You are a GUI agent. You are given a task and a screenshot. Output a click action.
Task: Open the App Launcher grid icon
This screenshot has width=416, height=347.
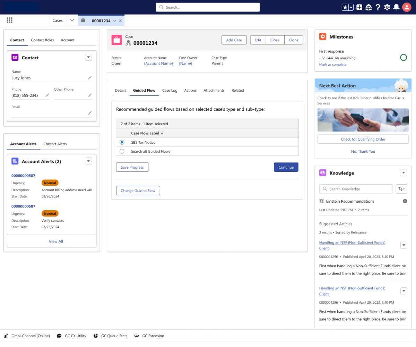click(x=10, y=20)
